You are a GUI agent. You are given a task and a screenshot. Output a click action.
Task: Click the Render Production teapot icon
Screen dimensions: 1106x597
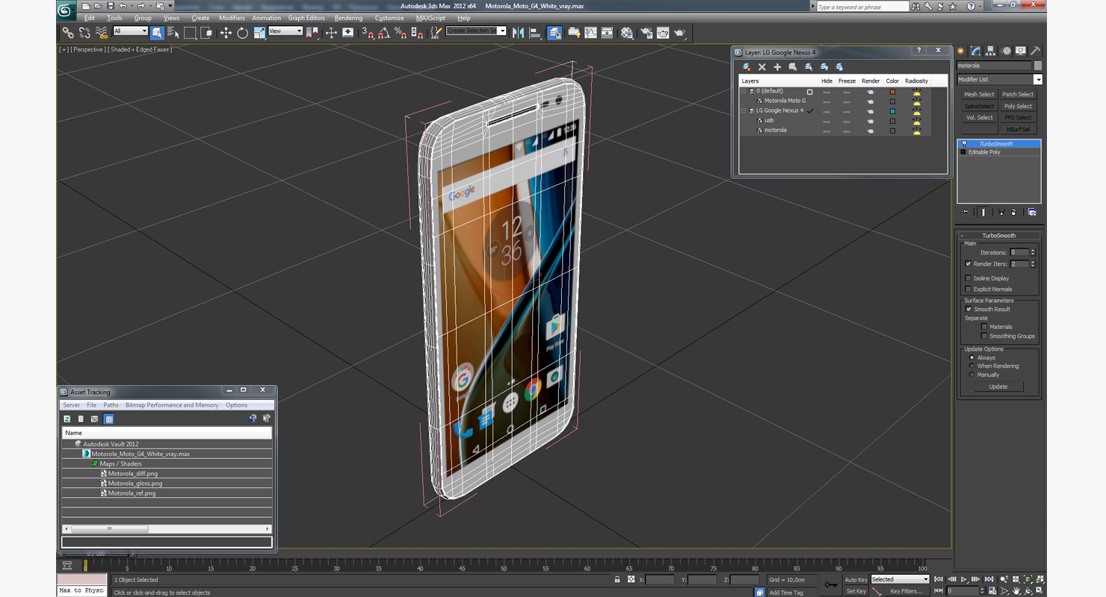tap(680, 33)
